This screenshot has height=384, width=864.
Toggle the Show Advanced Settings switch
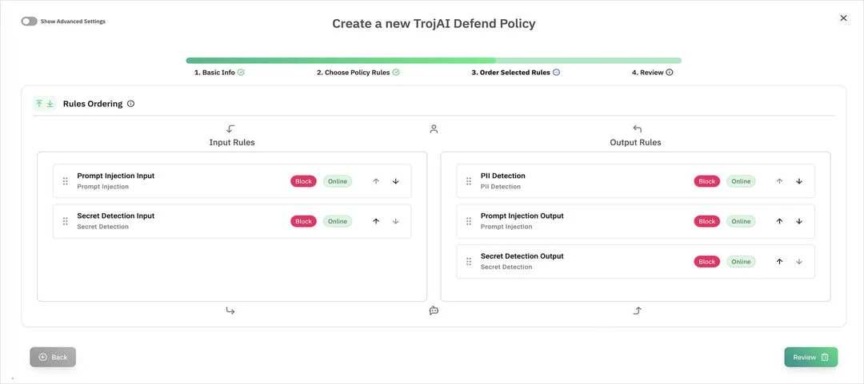coord(30,22)
